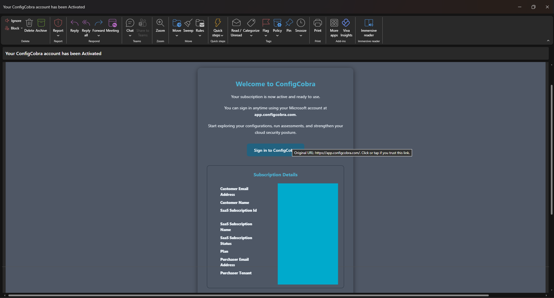554x298 pixels.
Task: Click the Report shield icon
Action: click(x=58, y=23)
